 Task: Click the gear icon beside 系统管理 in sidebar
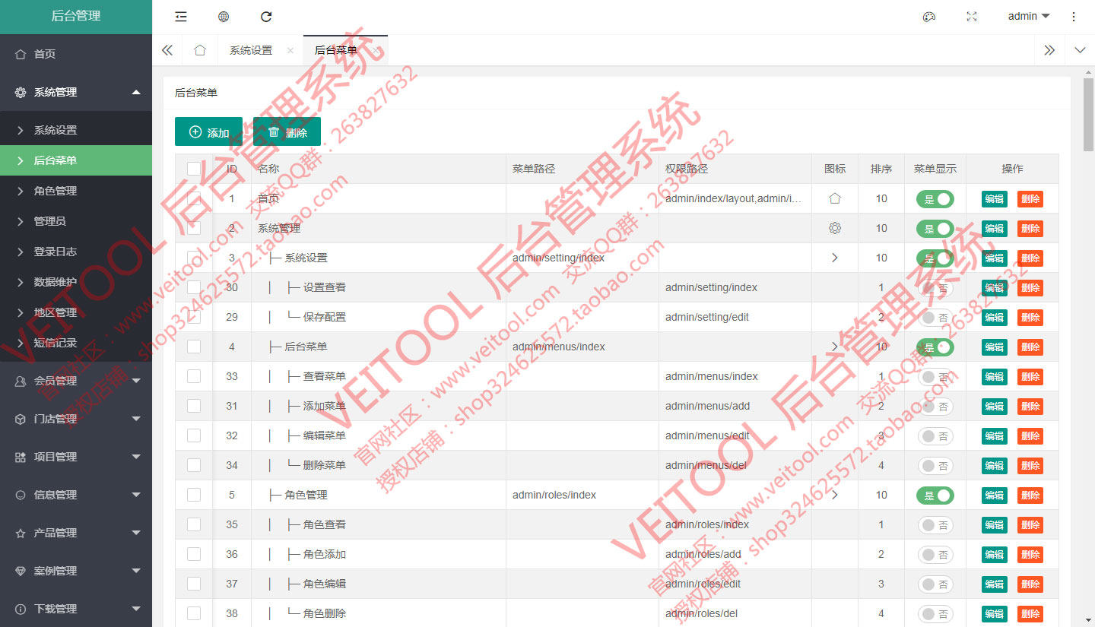(21, 92)
